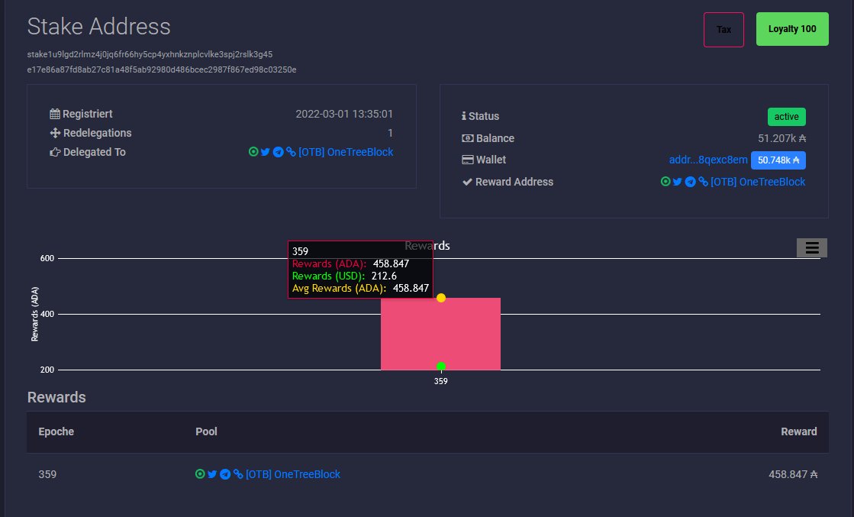Click the 359 label on chart x-axis

pos(440,381)
